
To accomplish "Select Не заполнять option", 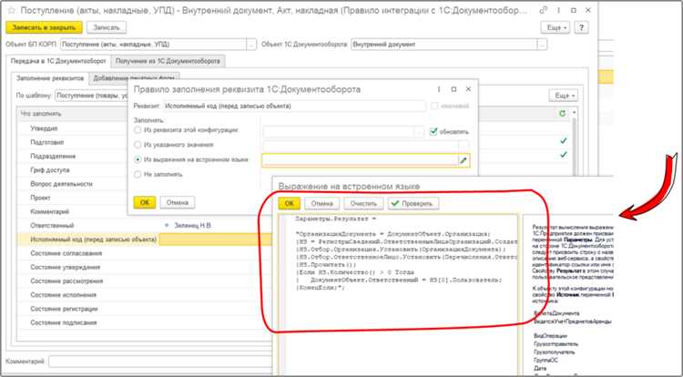I will tap(138, 174).
